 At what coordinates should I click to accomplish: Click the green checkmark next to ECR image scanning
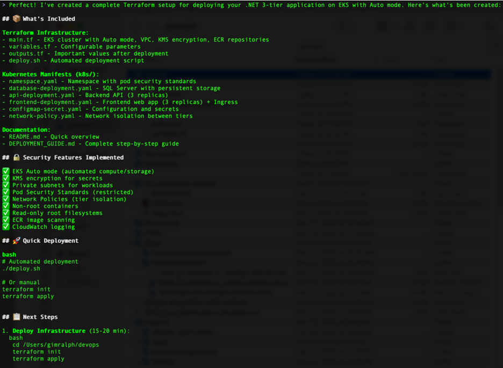click(x=6, y=220)
